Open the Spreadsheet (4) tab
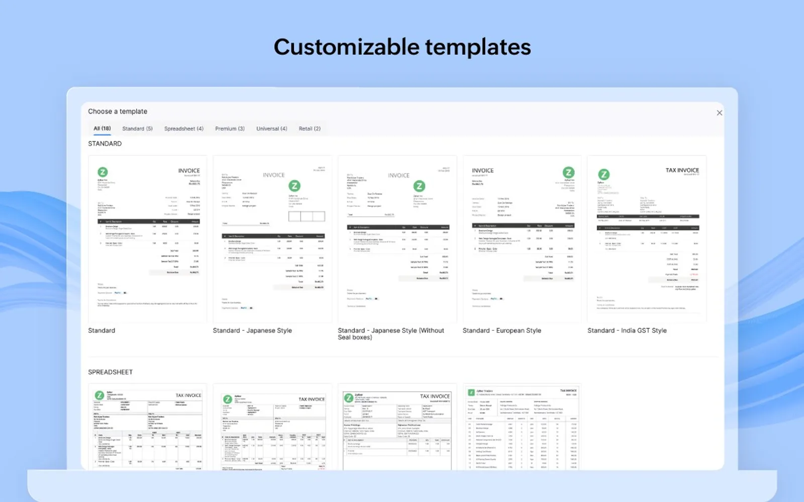Screen dimensions: 804x502 point(184,129)
